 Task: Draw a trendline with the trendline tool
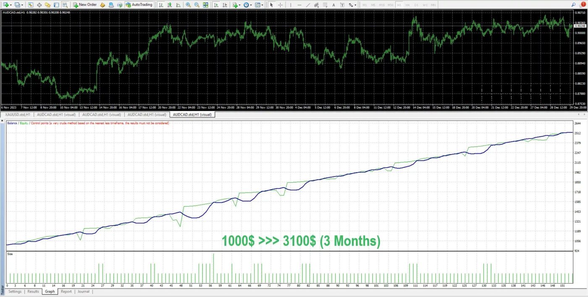coord(308,5)
